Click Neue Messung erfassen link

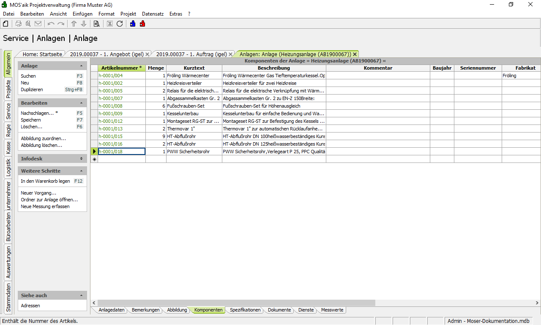tap(45, 206)
